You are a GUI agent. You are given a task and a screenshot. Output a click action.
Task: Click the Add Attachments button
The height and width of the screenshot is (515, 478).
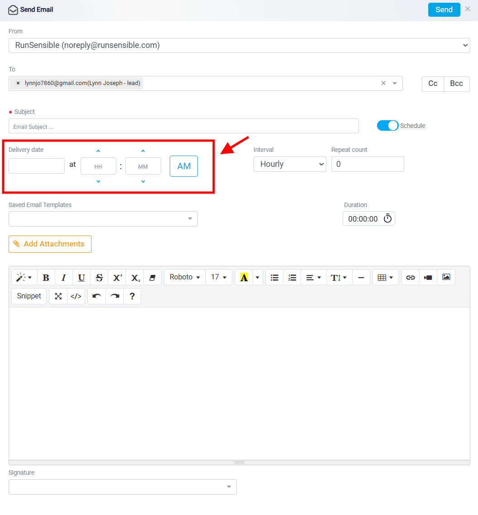(x=50, y=244)
